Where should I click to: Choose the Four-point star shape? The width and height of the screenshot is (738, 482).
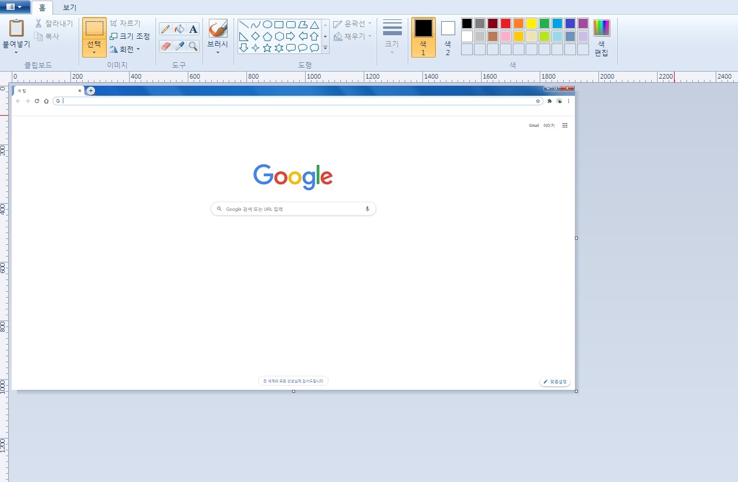click(255, 48)
